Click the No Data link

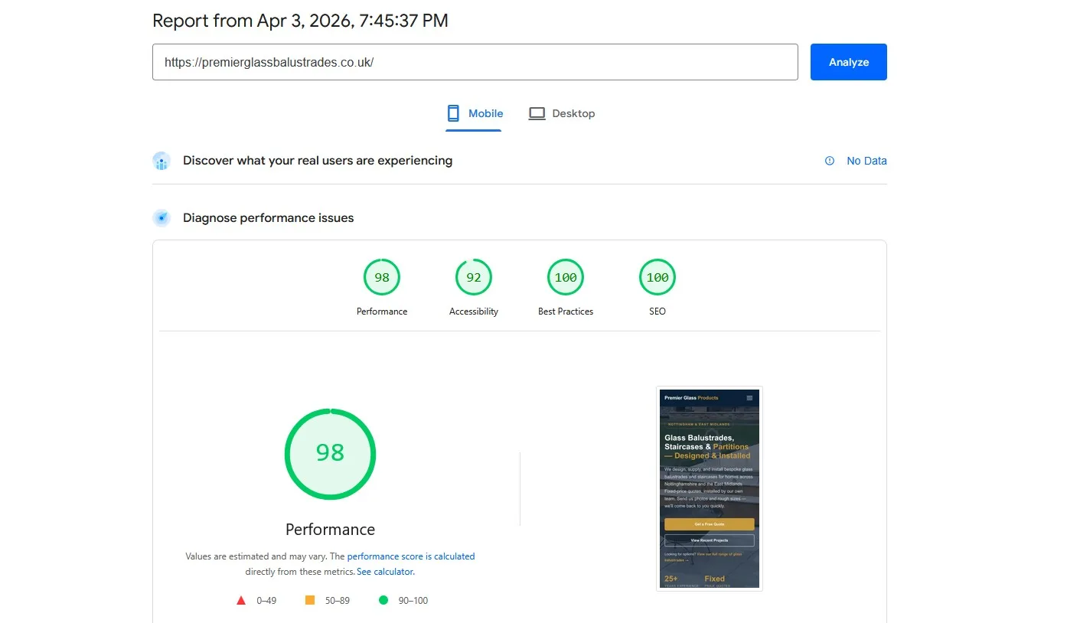tap(866, 161)
